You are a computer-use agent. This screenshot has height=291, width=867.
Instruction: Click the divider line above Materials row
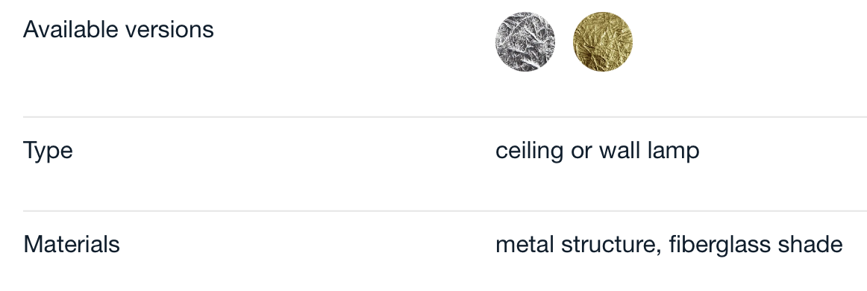[x=445, y=210]
